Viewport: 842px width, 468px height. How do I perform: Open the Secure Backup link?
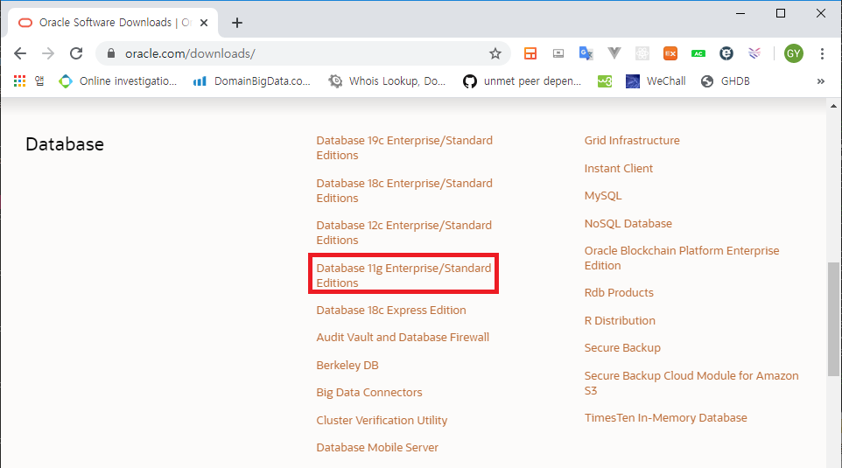pos(622,348)
